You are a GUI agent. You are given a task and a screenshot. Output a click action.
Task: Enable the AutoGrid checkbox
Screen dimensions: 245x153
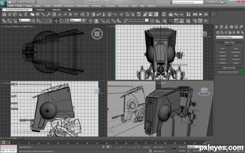pyautogui.click(x=222, y=45)
